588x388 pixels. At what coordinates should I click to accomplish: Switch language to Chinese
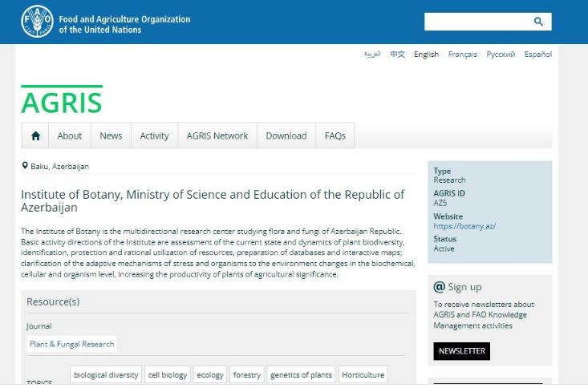click(x=398, y=55)
